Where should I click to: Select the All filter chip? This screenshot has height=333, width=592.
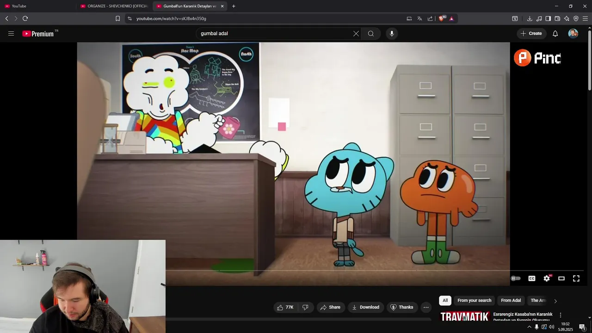point(445,301)
